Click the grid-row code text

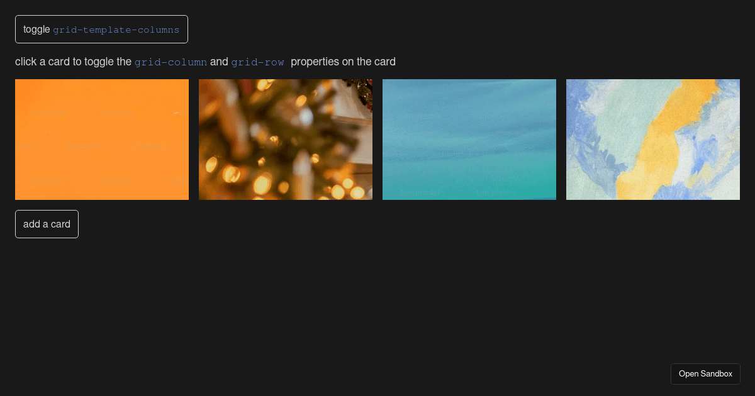[x=257, y=62]
